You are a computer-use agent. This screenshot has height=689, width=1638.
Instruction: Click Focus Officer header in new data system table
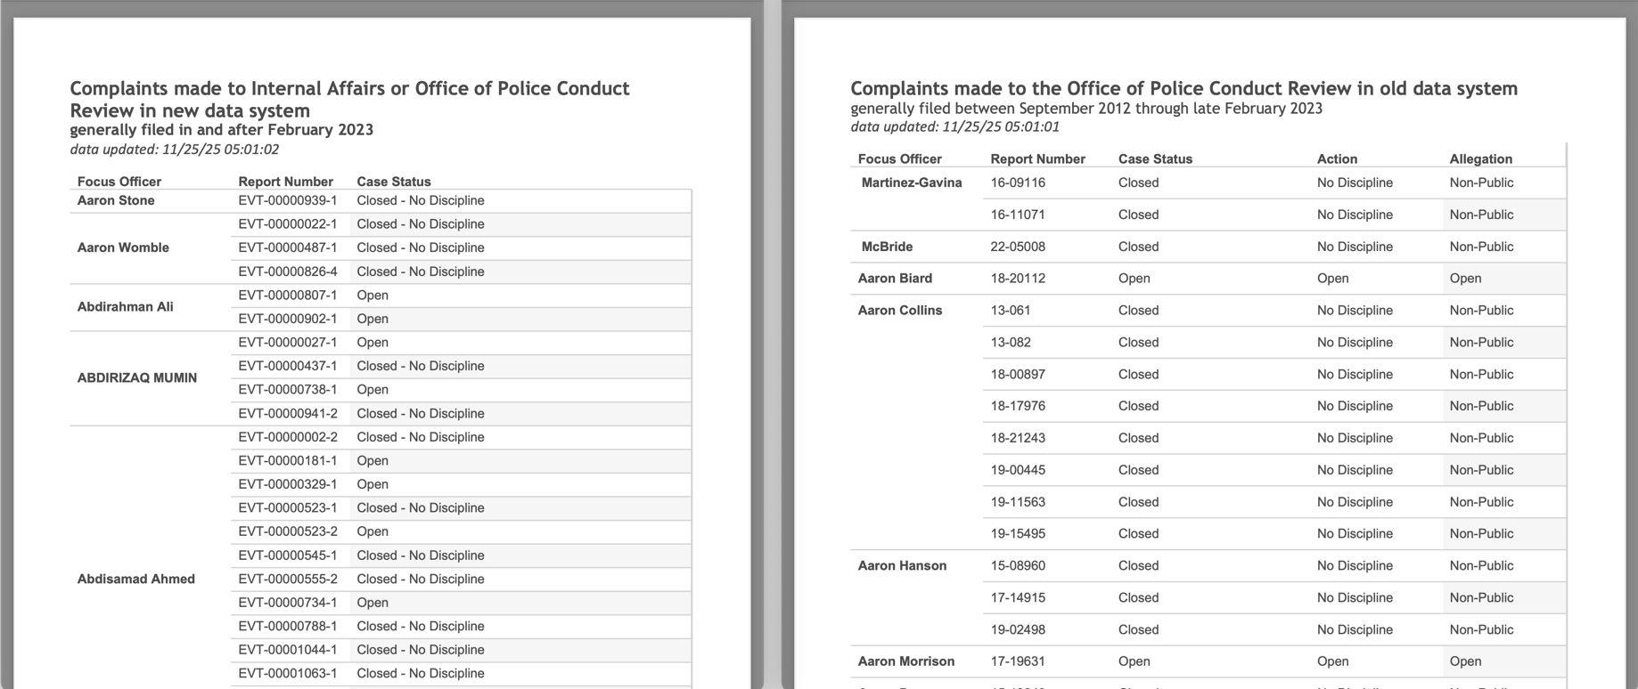point(119,182)
